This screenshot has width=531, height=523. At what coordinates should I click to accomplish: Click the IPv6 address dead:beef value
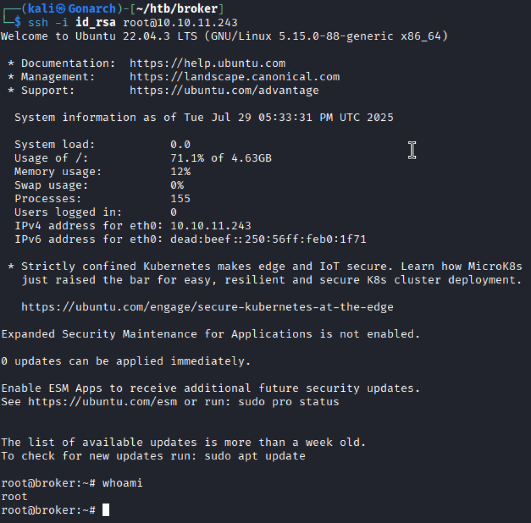click(x=268, y=239)
